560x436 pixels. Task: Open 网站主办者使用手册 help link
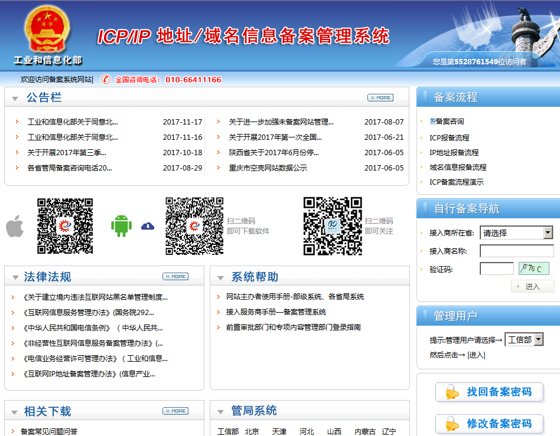pyautogui.click(x=295, y=297)
